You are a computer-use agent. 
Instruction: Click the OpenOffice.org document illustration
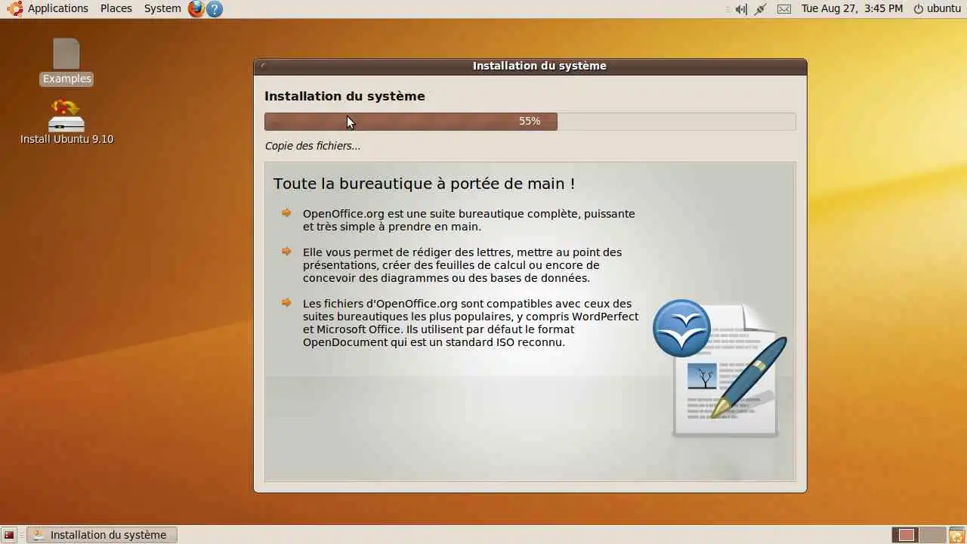coord(720,369)
